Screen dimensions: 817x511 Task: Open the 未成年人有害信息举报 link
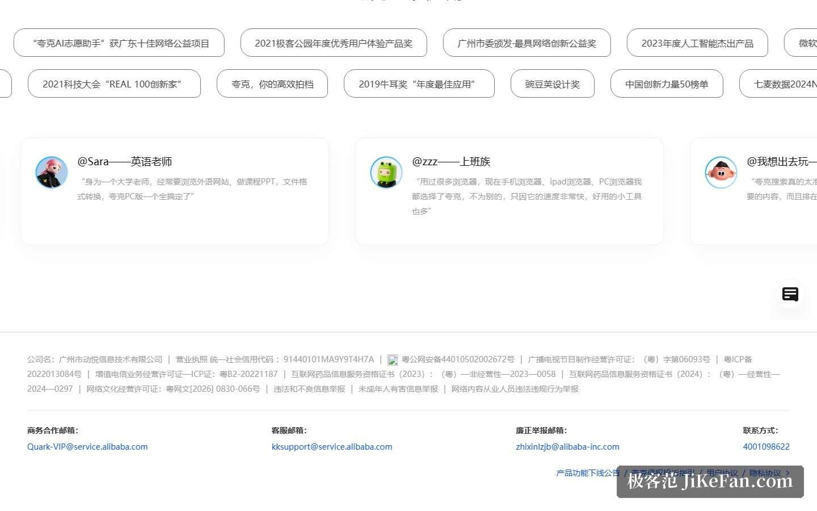pyautogui.click(x=398, y=389)
